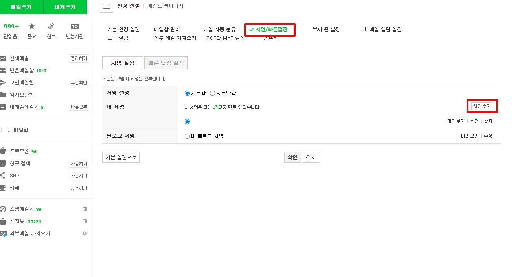The width and height of the screenshot is (526, 277).
Task: Select 내 블로그 서명 radio button
Action: click(x=187, y=136)
